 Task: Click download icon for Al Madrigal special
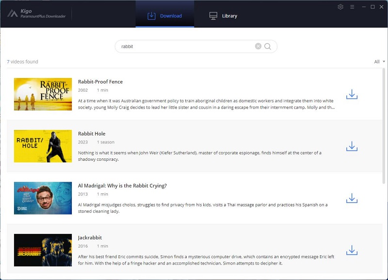click(x=352, y=198)
